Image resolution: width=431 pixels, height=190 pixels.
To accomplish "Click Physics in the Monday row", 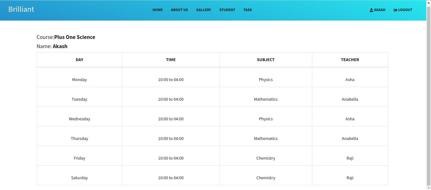I will (266, 79).
